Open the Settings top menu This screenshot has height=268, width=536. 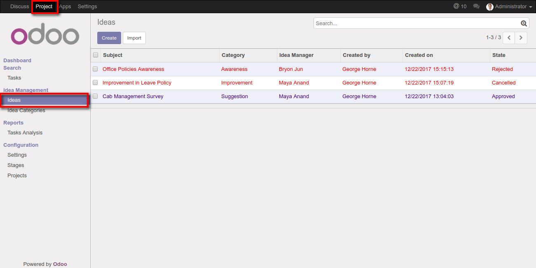[87, 7]
